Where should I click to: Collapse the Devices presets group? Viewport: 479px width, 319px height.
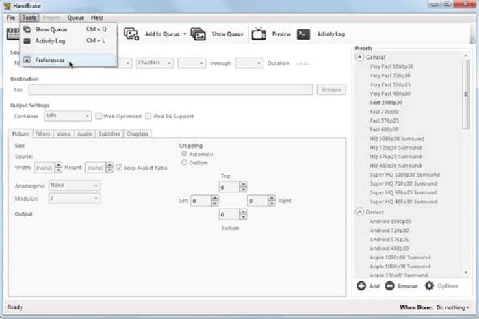click(x=359, y=212)
